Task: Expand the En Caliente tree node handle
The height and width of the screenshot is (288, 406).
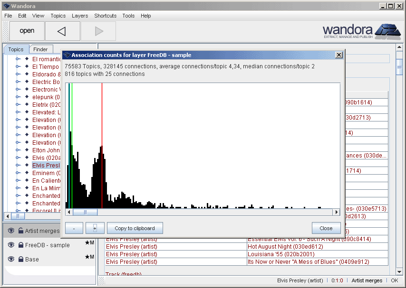Action: pos(19,181)
